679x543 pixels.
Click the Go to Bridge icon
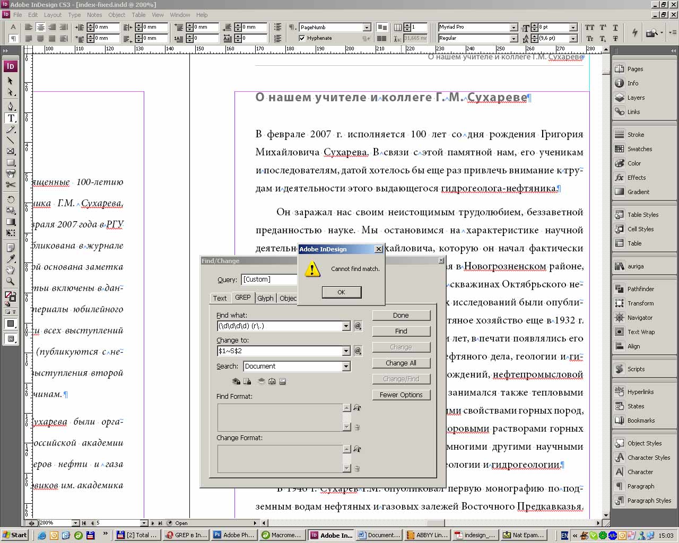(651, 33)
